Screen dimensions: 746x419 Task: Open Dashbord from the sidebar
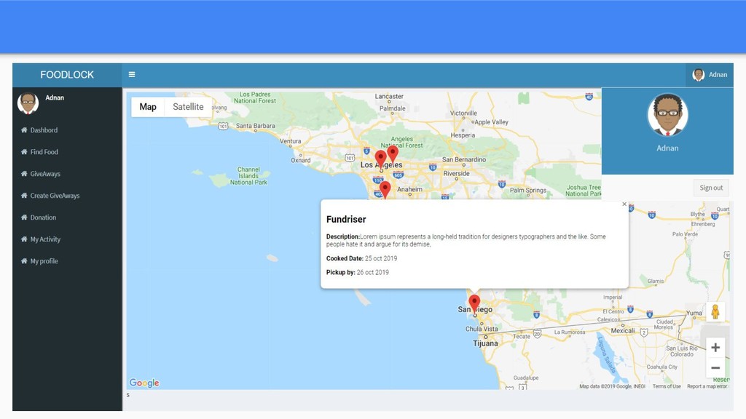(x=44, y=130)
